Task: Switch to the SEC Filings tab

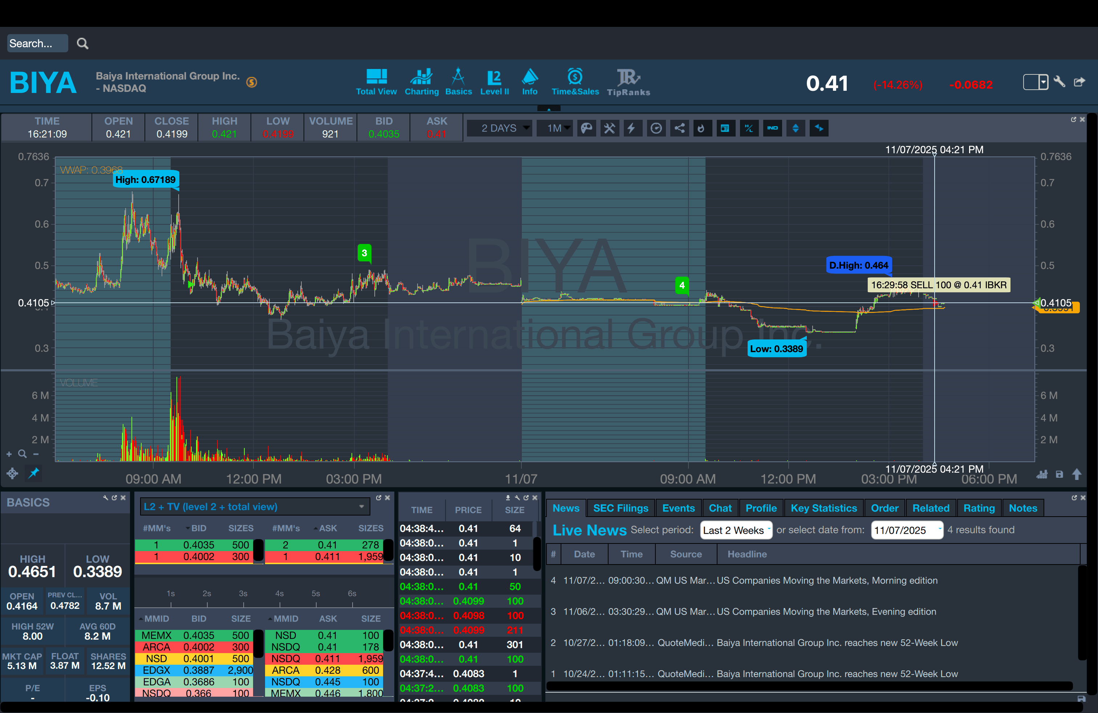Action: [620, 508]
